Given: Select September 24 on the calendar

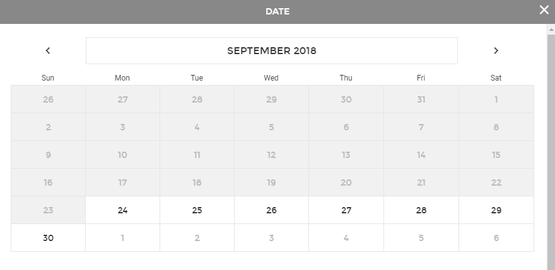Looking at the screenshot, I should pos(122,210).
